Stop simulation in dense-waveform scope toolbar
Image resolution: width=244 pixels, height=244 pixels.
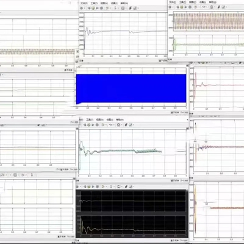click(x=190, y=7)
